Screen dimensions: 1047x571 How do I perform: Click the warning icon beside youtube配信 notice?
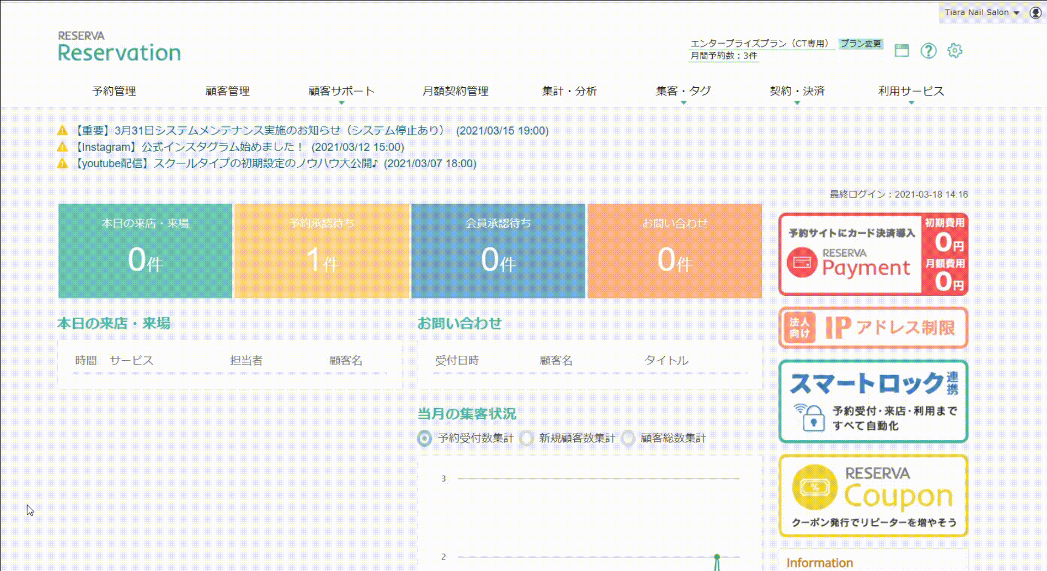(63, 163)
